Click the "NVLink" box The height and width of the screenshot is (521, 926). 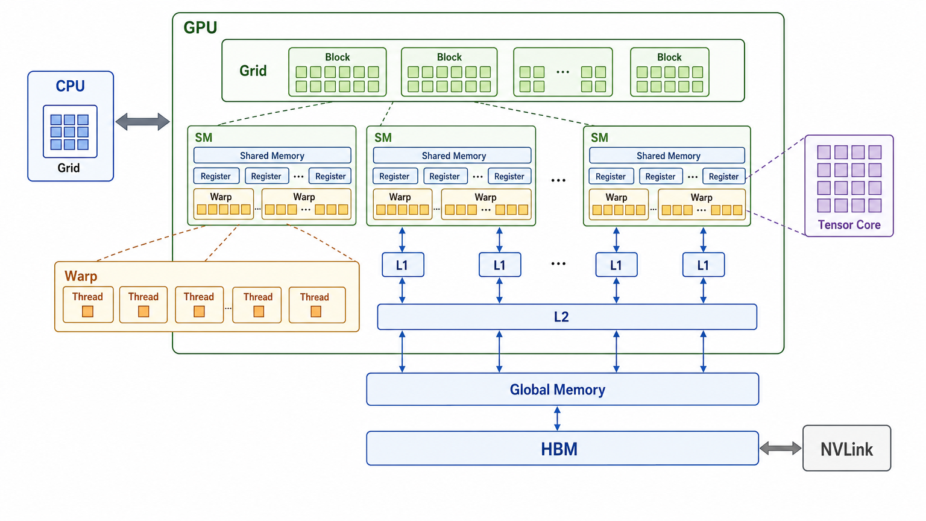tap(847, 448)
